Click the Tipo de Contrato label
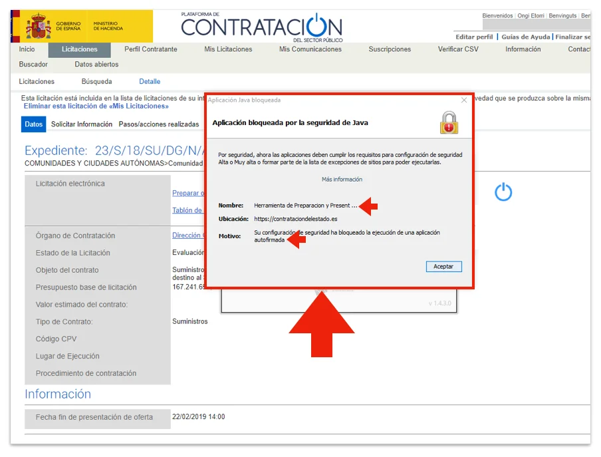 [x=64, y=322]
